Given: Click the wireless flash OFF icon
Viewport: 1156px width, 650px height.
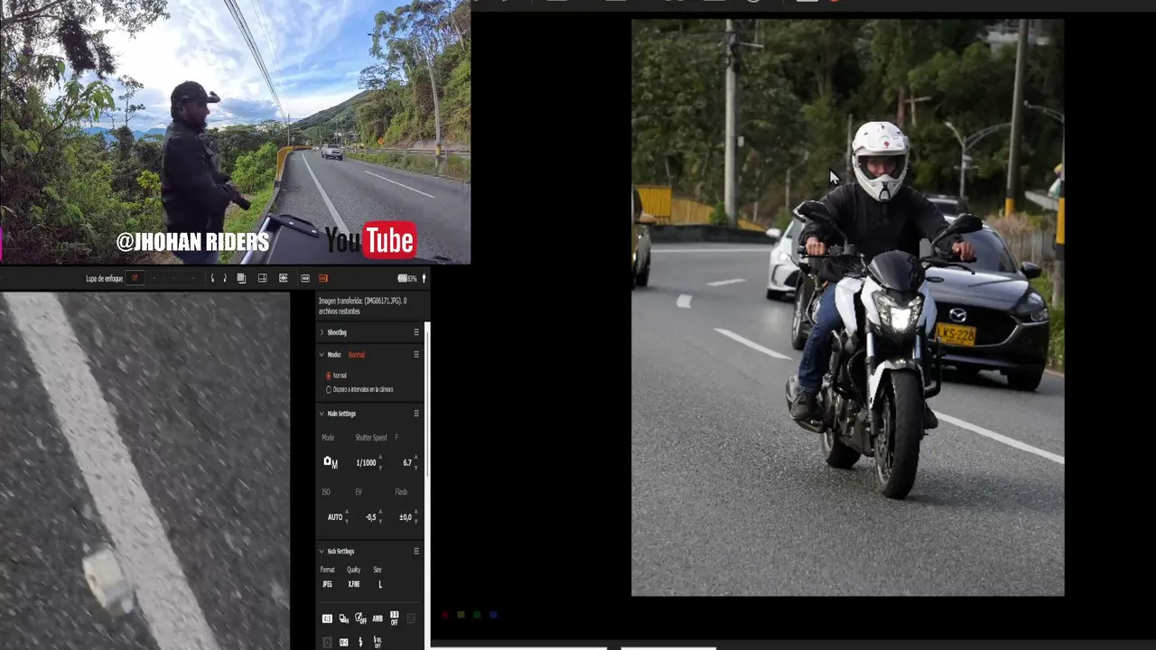Looking at the screenshot, I should point(378,642).
